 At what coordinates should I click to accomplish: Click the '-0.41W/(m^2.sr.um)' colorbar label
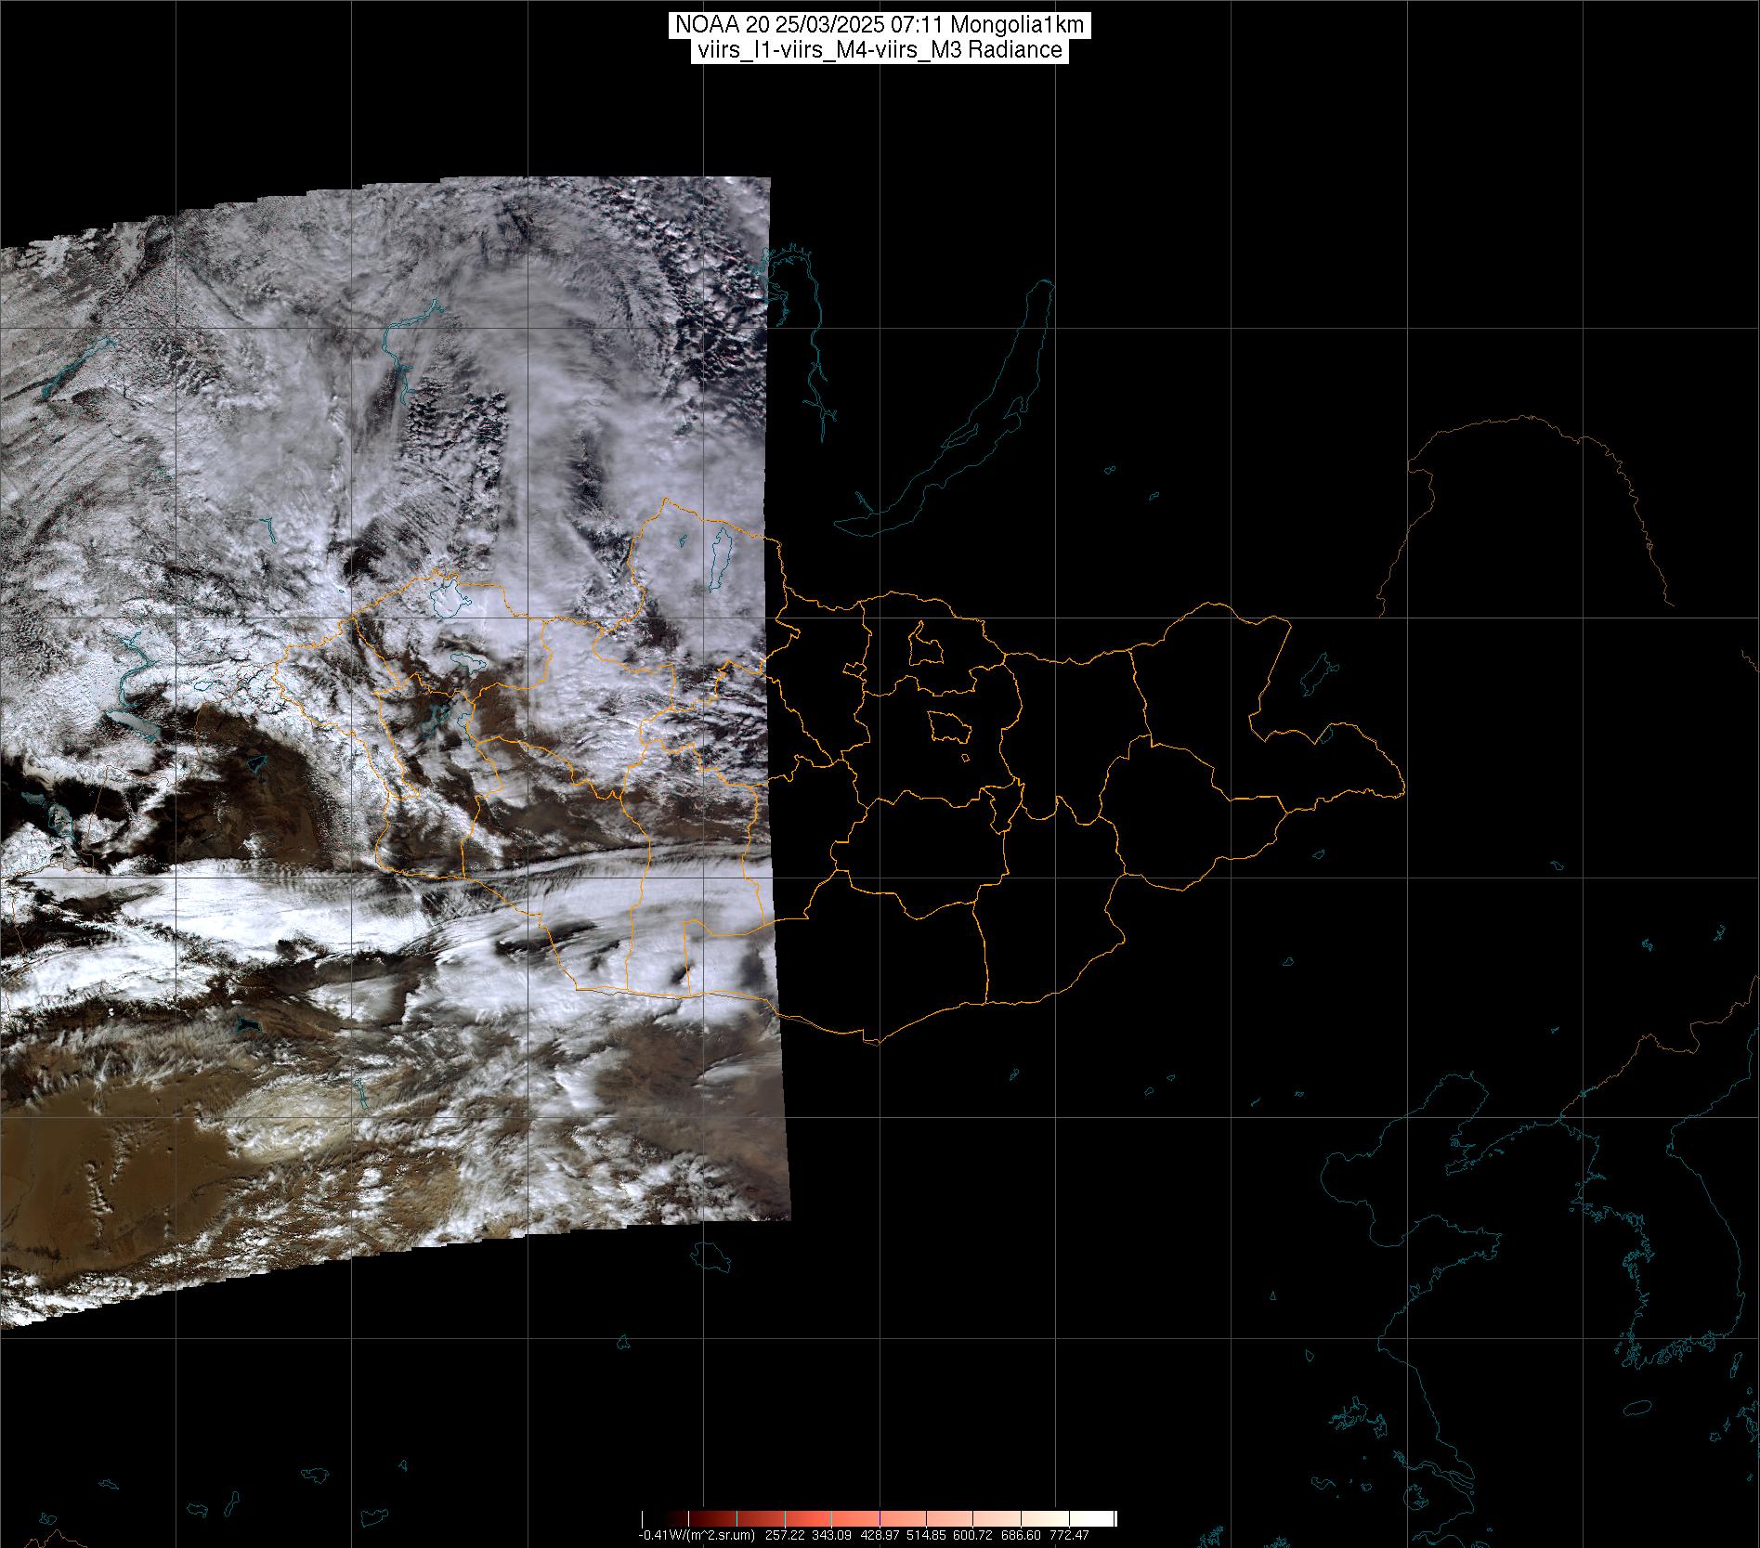(696, 1535)
